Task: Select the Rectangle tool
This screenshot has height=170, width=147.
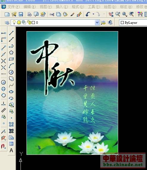Action: pos(11,59)
